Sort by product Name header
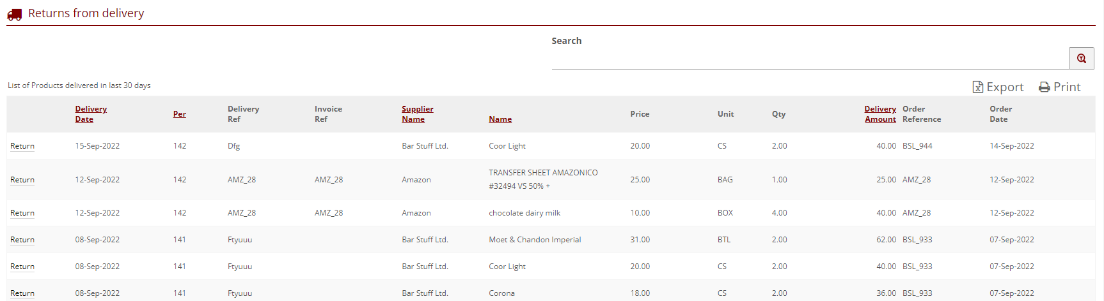1104x301 pixels. pos(500,119)
